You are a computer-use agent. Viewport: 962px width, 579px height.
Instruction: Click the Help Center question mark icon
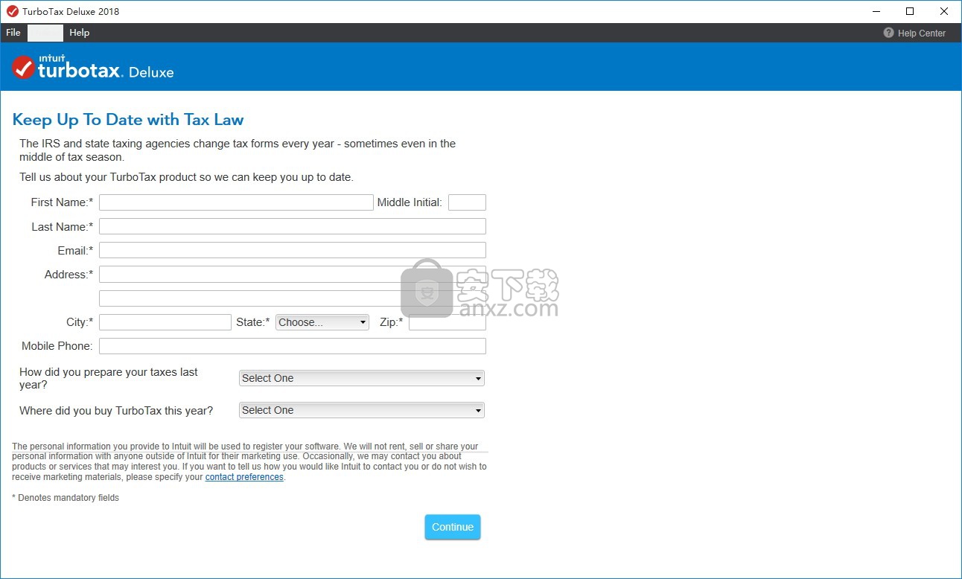click(x=888, y=33)
